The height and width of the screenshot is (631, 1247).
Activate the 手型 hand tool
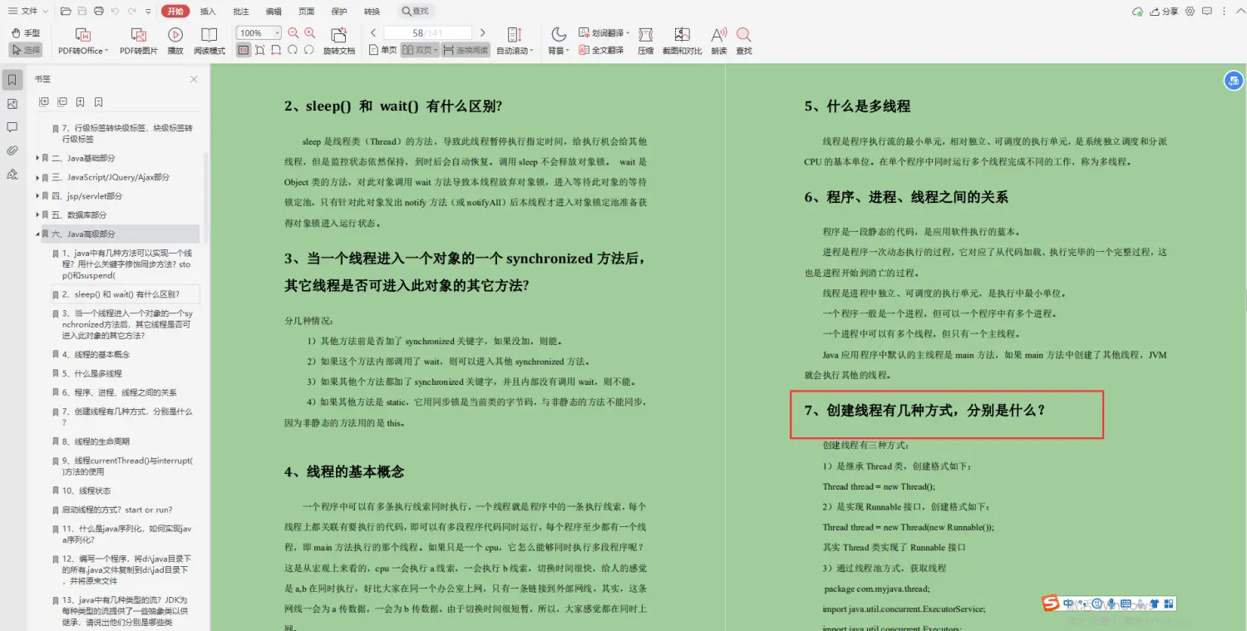(x=26, y=32)
